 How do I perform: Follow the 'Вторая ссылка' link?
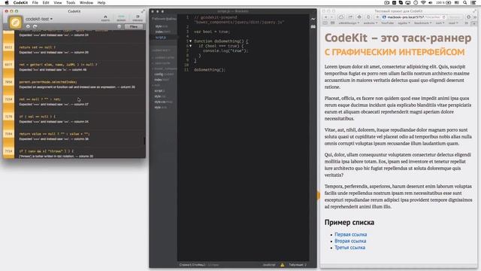click(350, 241)
